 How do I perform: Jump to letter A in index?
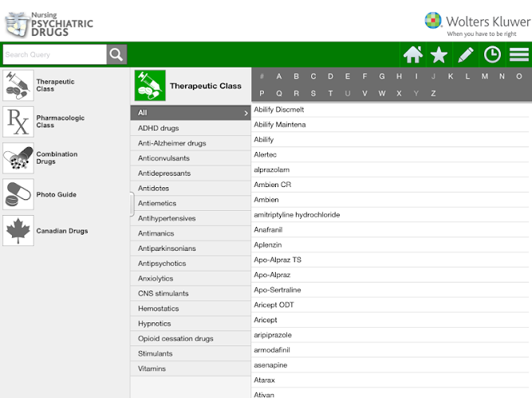[x=279, y=76]
